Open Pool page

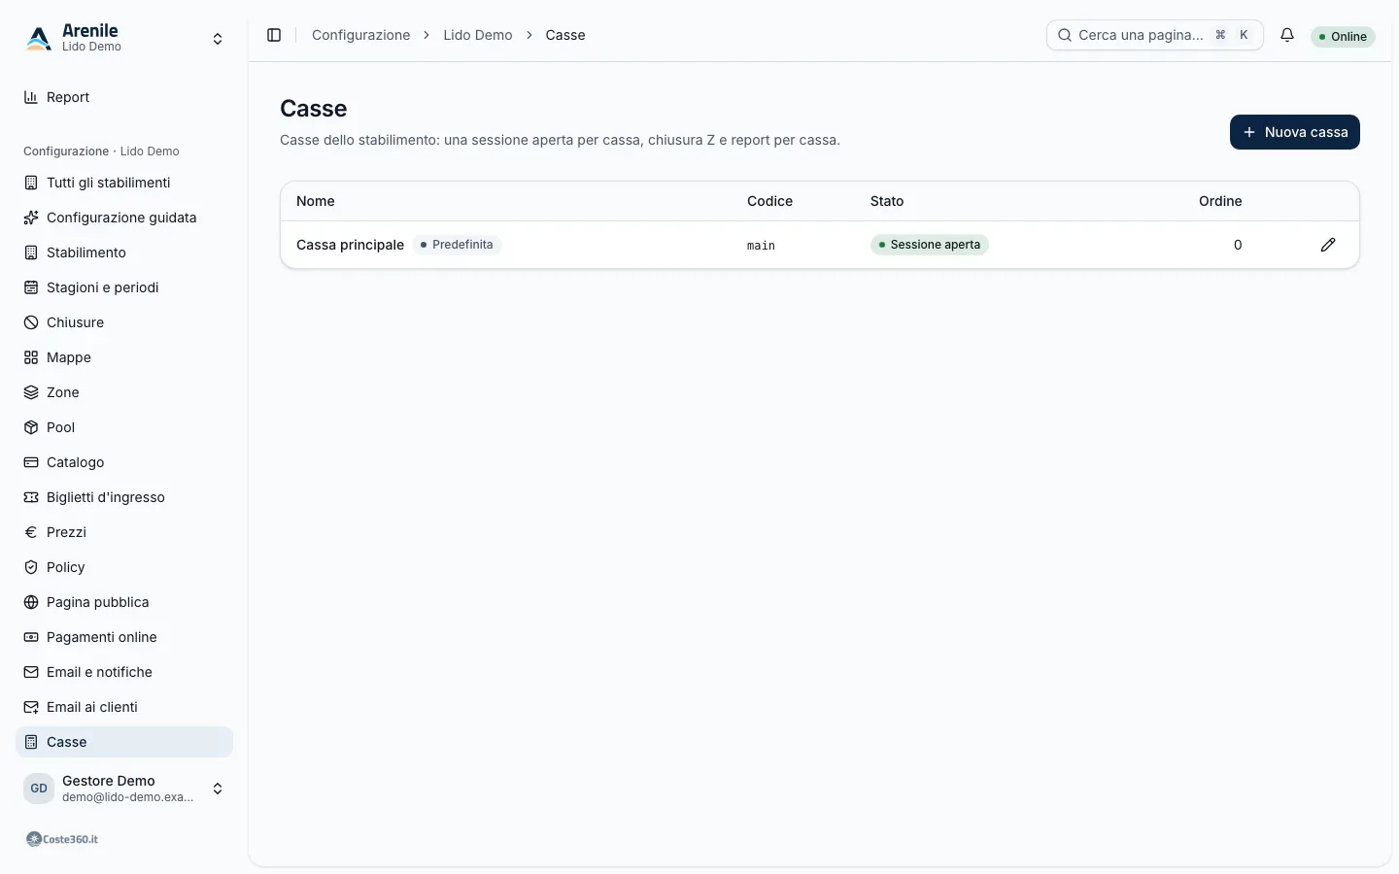click(124, 427)
